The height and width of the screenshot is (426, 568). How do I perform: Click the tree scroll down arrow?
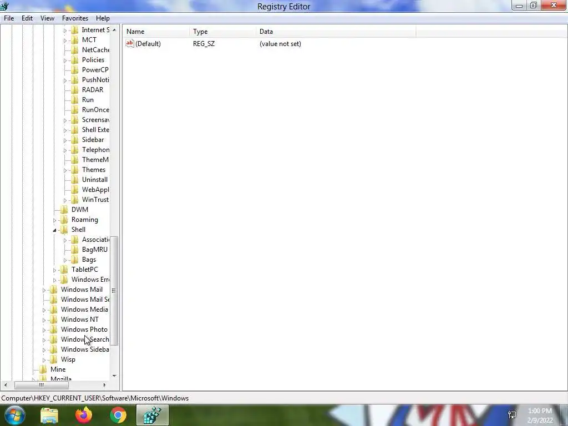coord(114,376)
